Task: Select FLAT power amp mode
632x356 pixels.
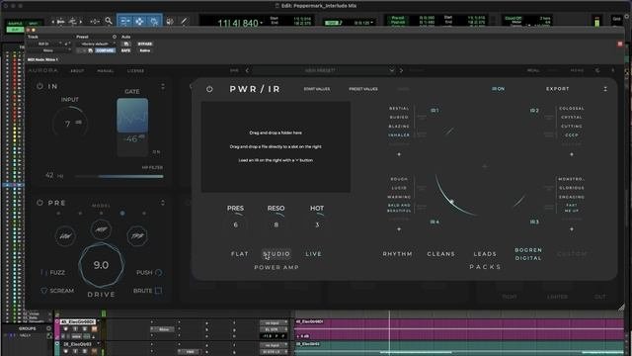Action: (239, 254)
